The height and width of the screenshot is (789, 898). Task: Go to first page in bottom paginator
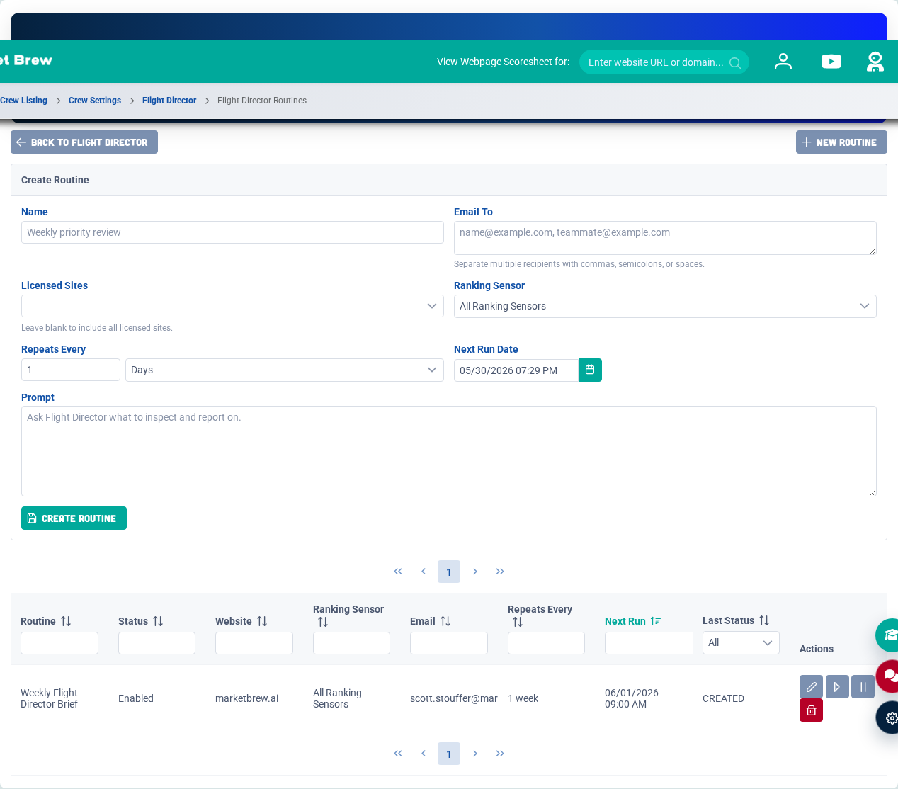coord(398,754)
